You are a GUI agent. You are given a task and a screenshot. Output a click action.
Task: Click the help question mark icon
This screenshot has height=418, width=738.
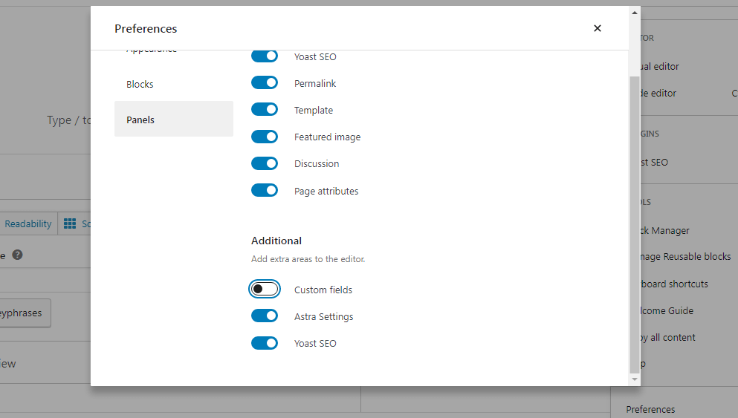click(x=17, y=255)
